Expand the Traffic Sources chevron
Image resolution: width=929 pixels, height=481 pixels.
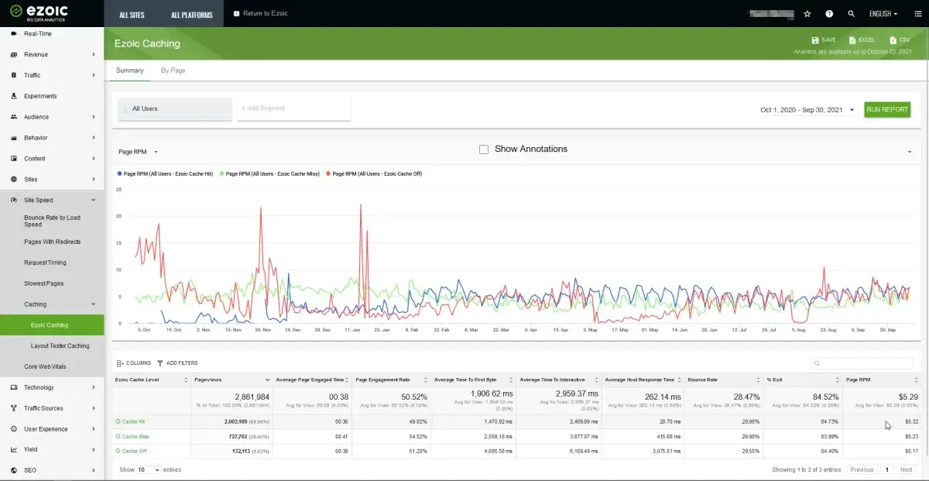(x=94, y=408)
